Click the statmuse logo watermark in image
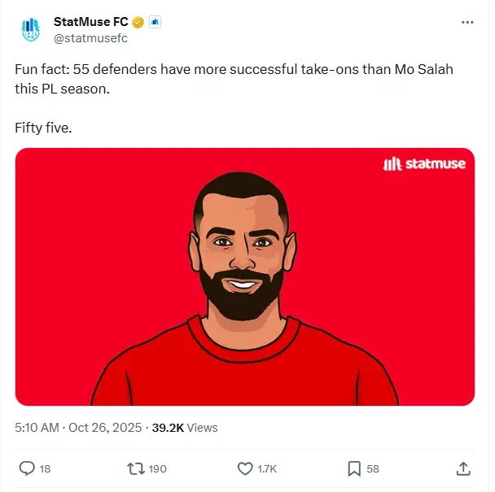This screenshot has height=492, width=495. pyautogui.click(x=424, y=163)
